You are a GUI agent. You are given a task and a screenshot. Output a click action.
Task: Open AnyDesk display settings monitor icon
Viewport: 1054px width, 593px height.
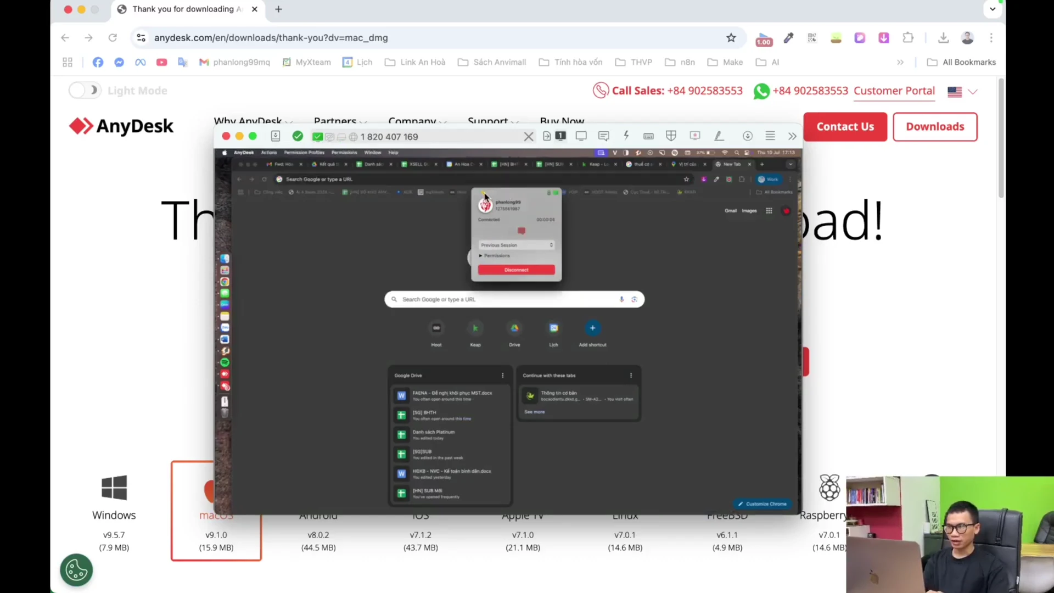pyautogui.click(x=581, y=136)
